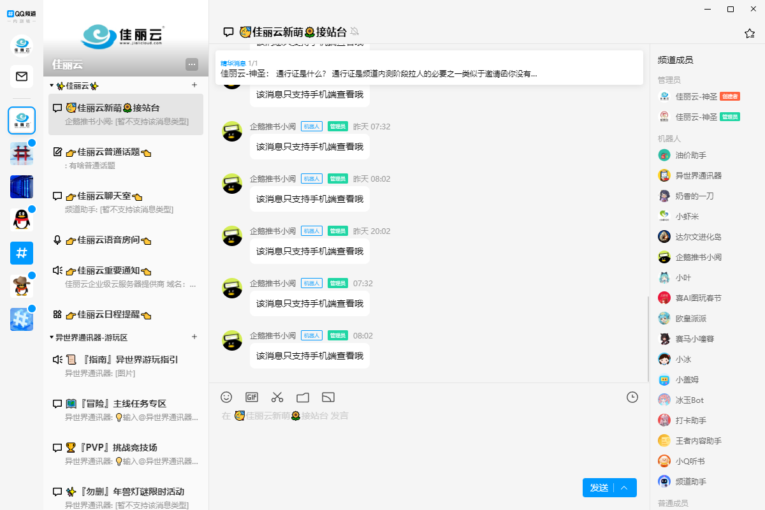Click 企鹅推书小阅 name on 08:02 message
Image resolution: width=765 pixels, height=510 pixels.
click(273, 335)
